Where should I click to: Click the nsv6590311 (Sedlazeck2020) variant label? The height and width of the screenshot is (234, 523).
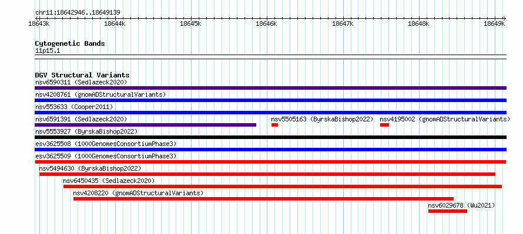pyautogui.click(x=81, y=82)
